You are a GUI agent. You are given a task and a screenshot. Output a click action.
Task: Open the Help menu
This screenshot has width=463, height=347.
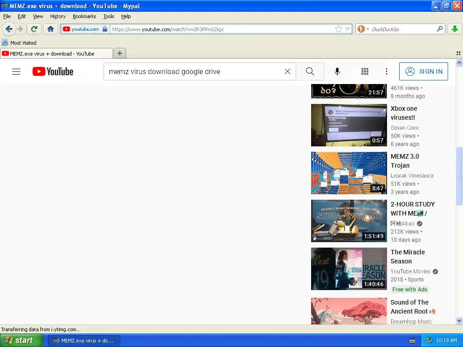coord(126,16)
